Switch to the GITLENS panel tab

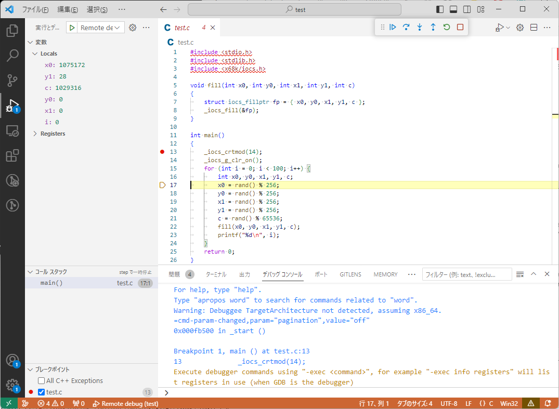(350, 274)
